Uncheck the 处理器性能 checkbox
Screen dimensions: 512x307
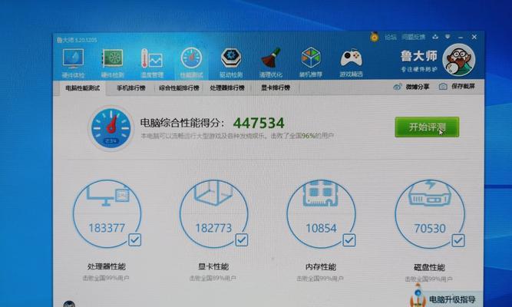click(x=134, y=239)
